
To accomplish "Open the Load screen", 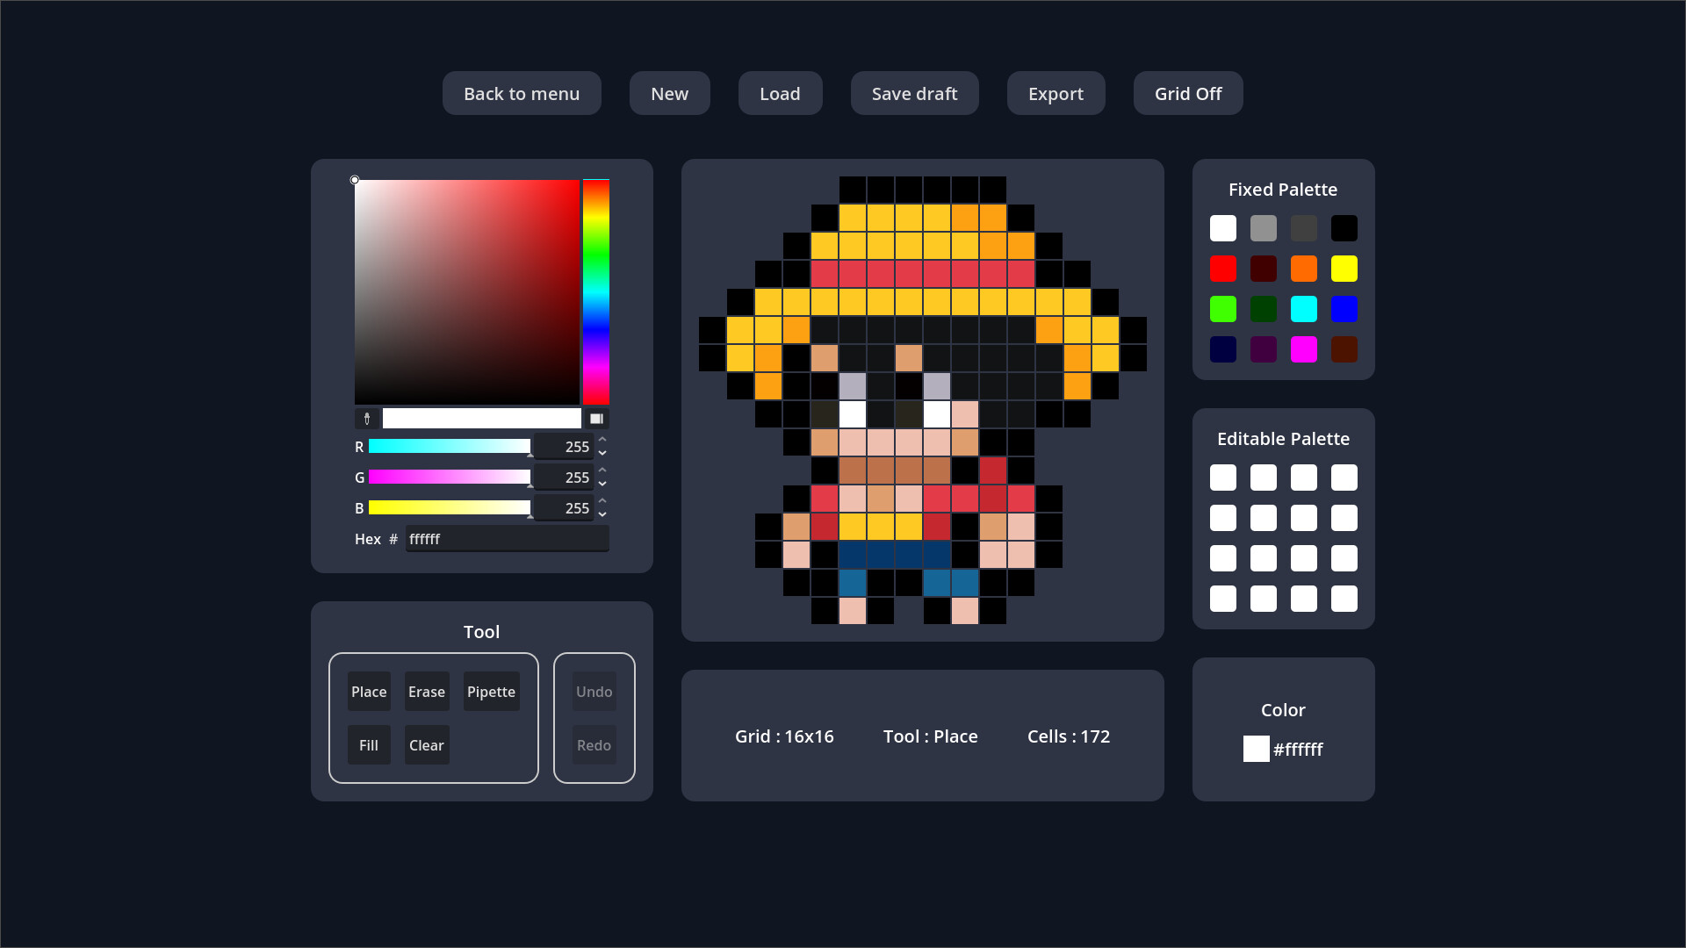I will click(780, 93).
